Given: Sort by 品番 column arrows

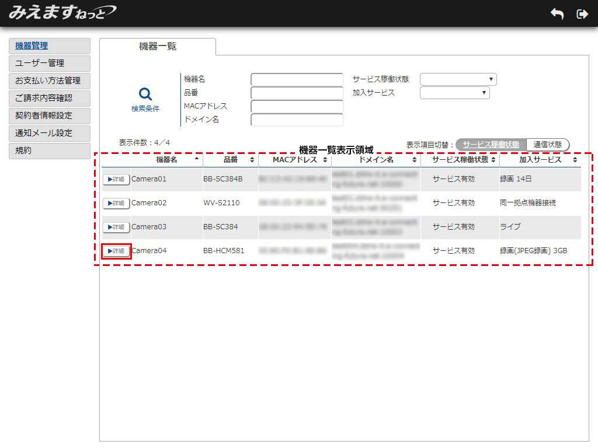Looking at the screenshot, I should tap(252, 160).
